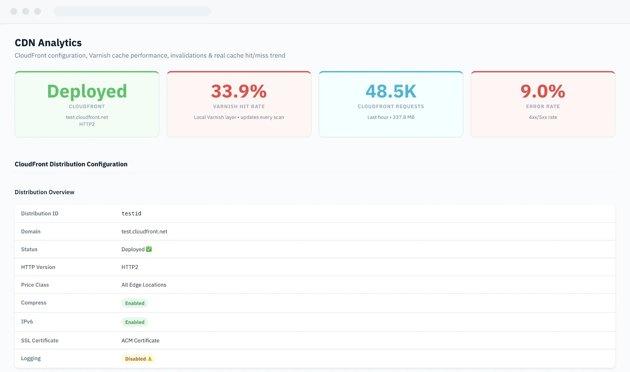
Task: Click the green checkmark beside Deployed status
Action: [x=149, y=249]
